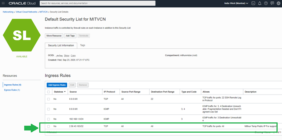Open the help question mark icon
Screen dimensions: 282x140
click(266, 3)
